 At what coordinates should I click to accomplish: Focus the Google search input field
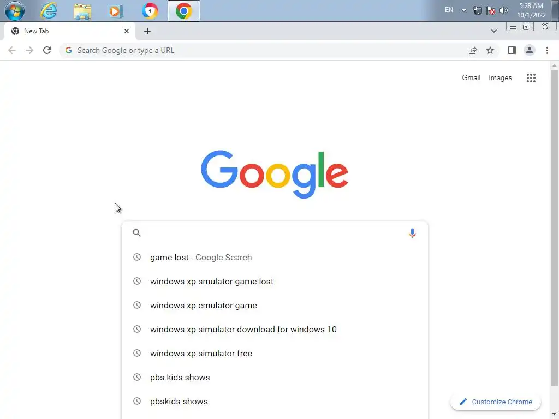point(276,232)
